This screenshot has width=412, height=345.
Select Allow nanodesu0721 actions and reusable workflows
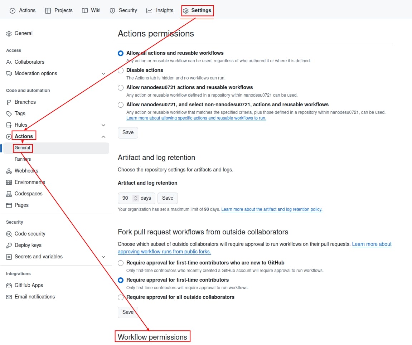coord(121,88)
